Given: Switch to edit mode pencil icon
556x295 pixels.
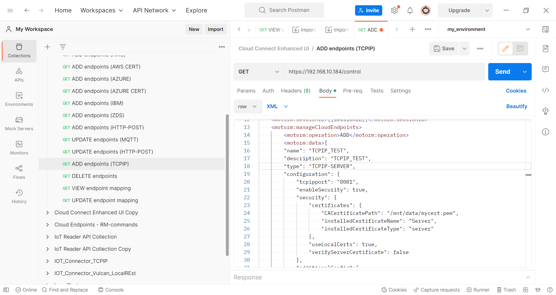Looking at the screenshot, I should 506,49.
